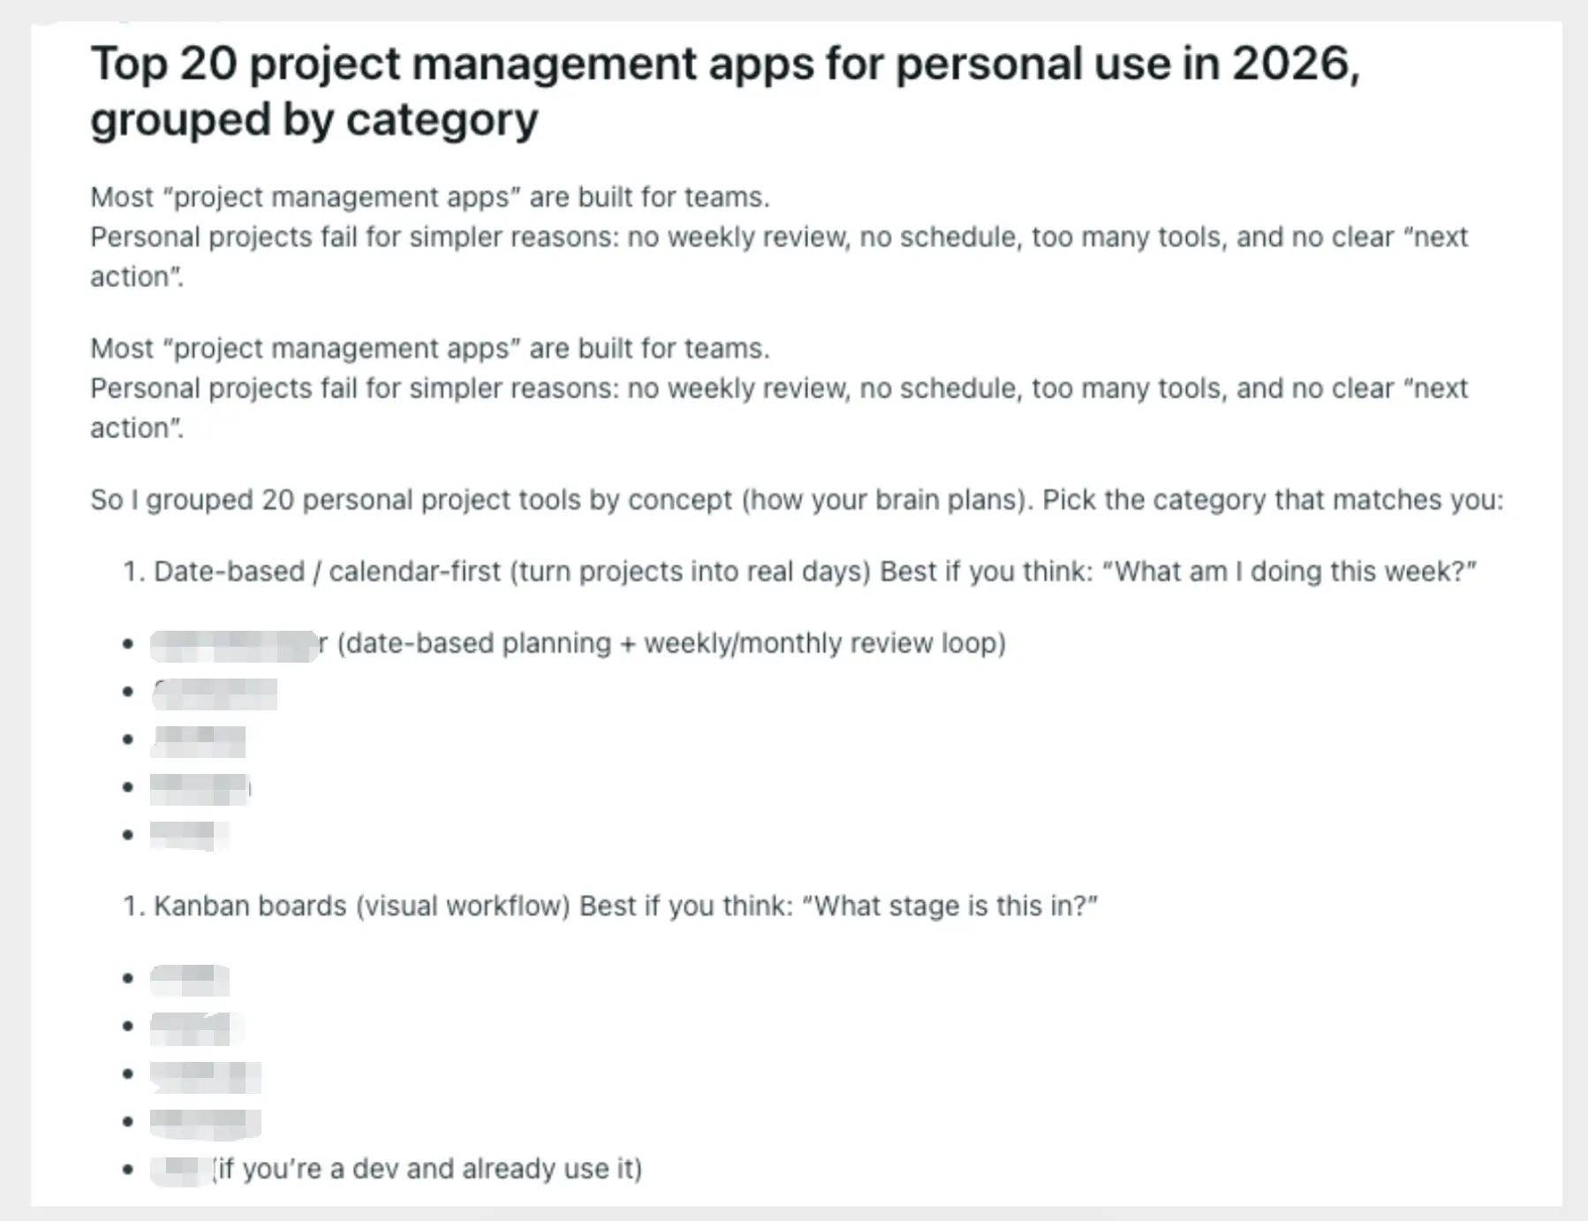Screen dimensions: 1588x1221
Task: Click the second "Personal projects fail" sentence
Action: (777, 389)
